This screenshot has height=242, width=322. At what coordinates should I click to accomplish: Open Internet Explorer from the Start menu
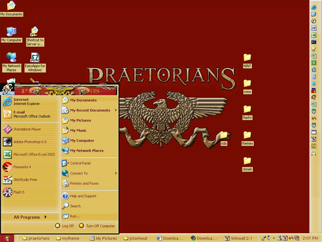pos(31,102)
